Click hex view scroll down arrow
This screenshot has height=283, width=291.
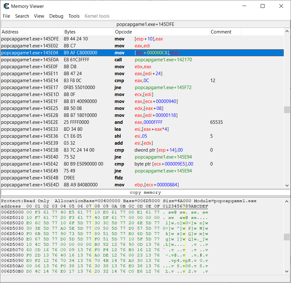click(287, 271)
